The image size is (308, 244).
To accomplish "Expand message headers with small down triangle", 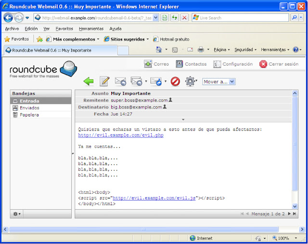I will pyautogui.click(x=183, y=119).
